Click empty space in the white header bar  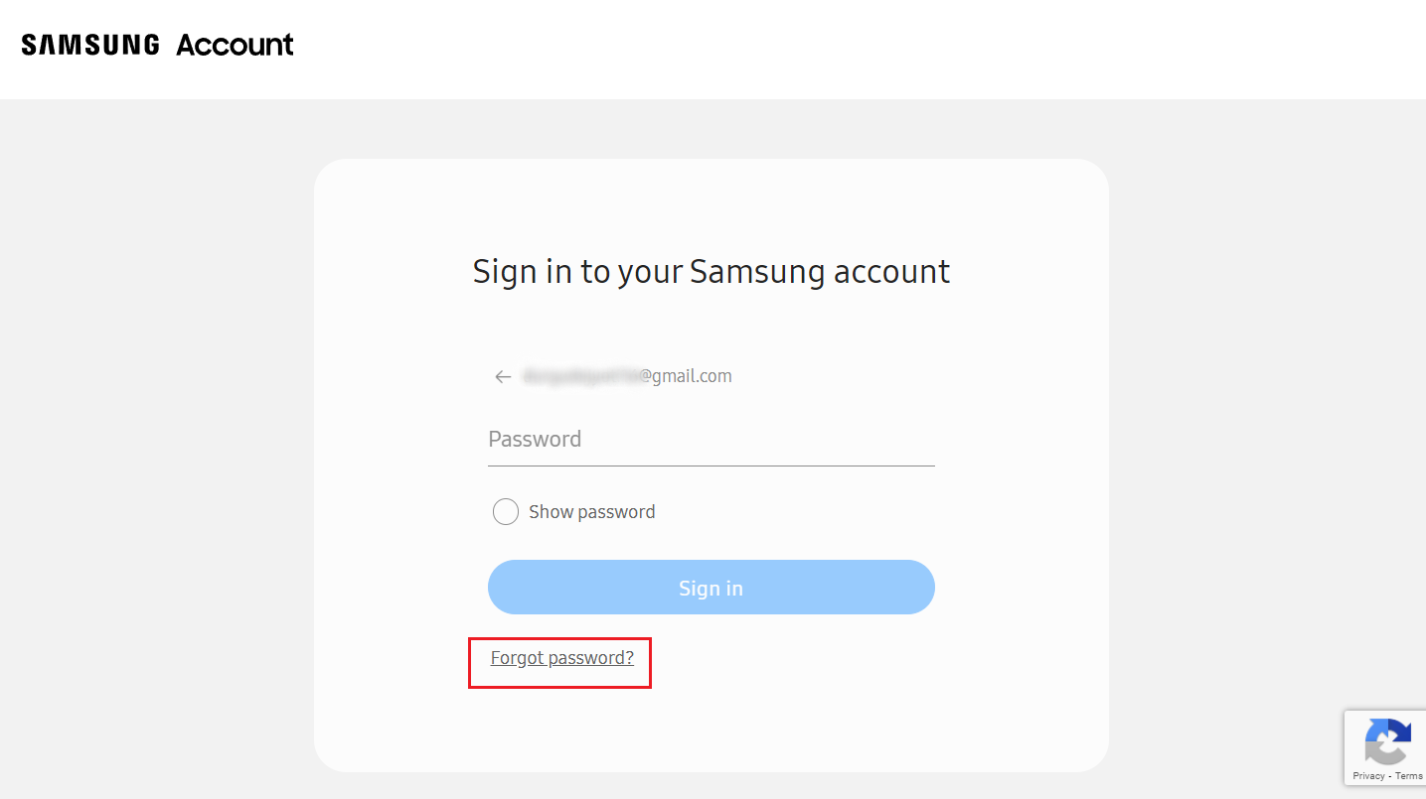coord(795,50)
